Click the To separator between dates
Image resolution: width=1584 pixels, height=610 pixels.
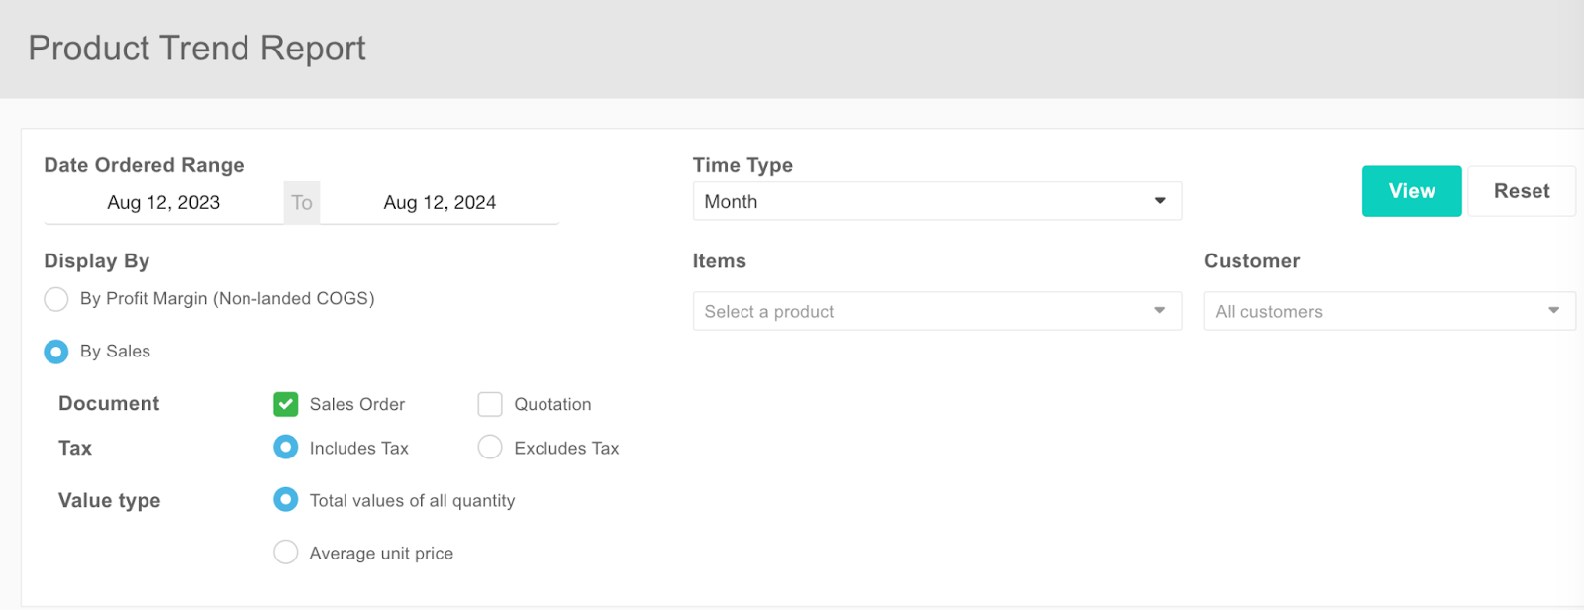click(x=302, y=202)
